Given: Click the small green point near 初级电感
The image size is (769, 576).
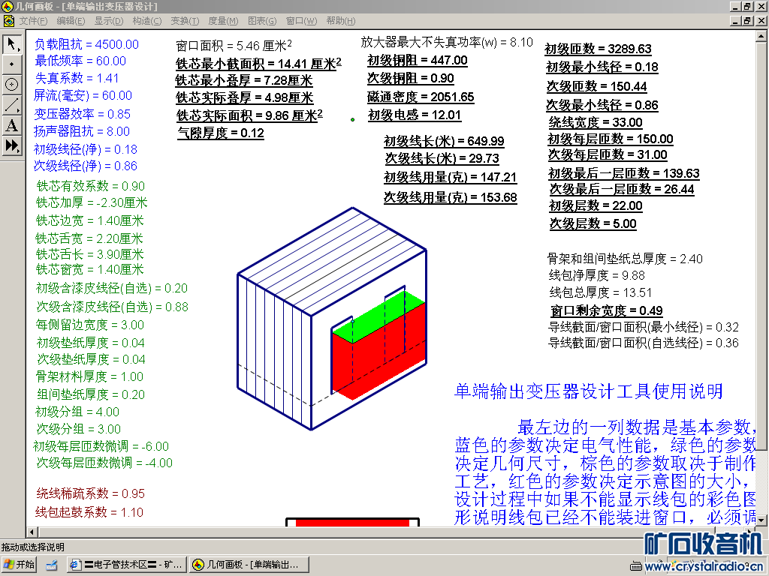Looking at the screenshot, I should pyautogui.click(x=353, y=119).
